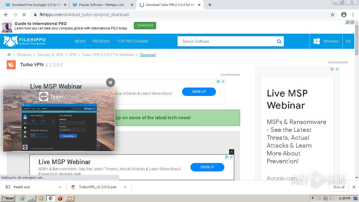359x202 pixels.
Task: Click the browser back arrow
Action: click(6, 15)
